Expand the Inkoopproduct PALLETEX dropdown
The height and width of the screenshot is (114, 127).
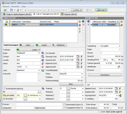117,96
